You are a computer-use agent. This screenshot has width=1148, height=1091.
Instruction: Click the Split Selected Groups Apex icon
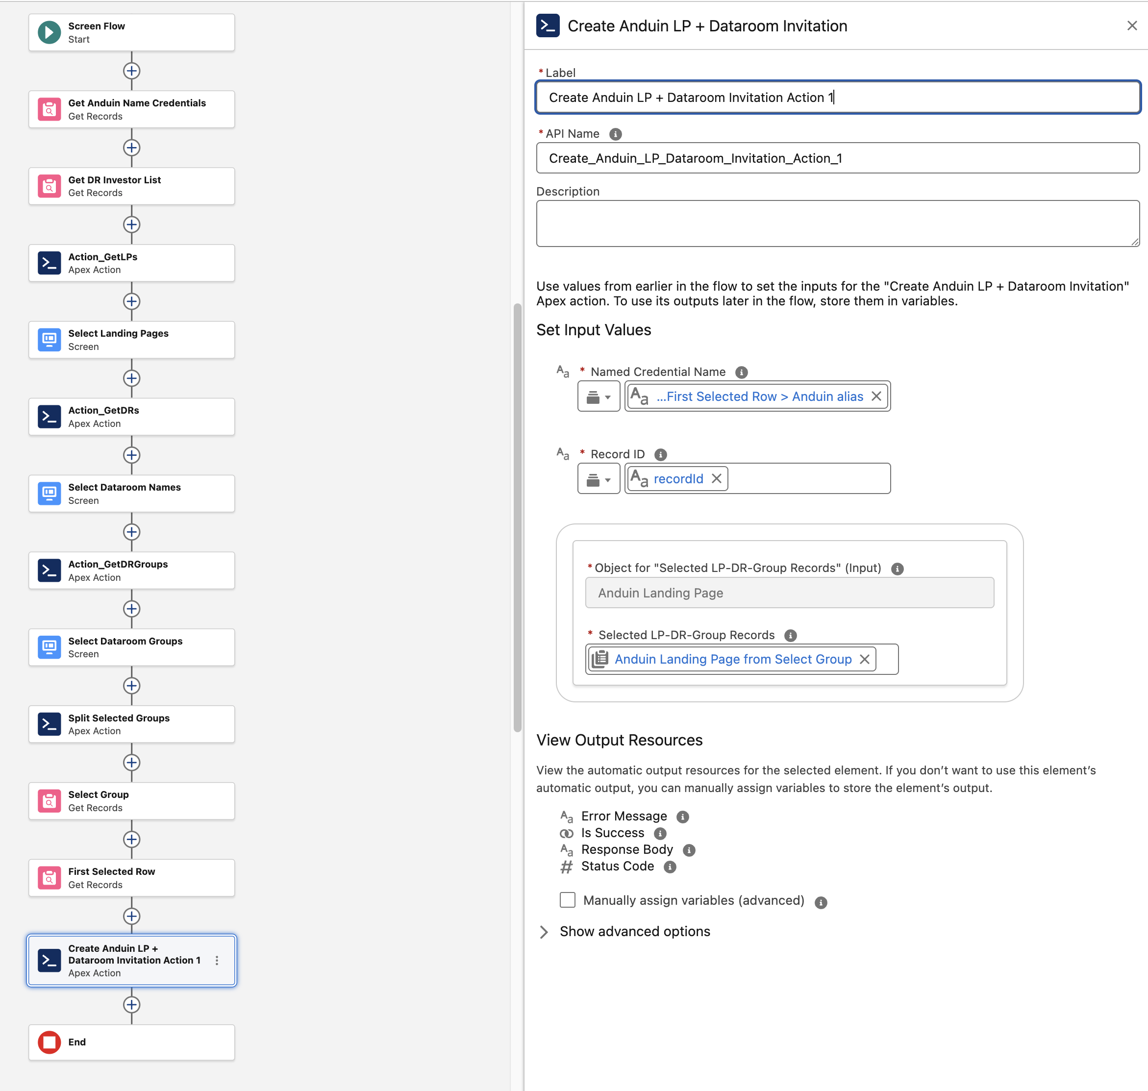[50, 724]
